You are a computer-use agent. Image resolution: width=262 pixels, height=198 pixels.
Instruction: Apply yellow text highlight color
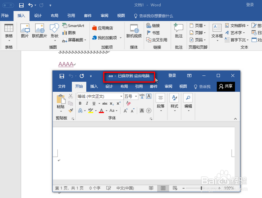click(90, 110)
